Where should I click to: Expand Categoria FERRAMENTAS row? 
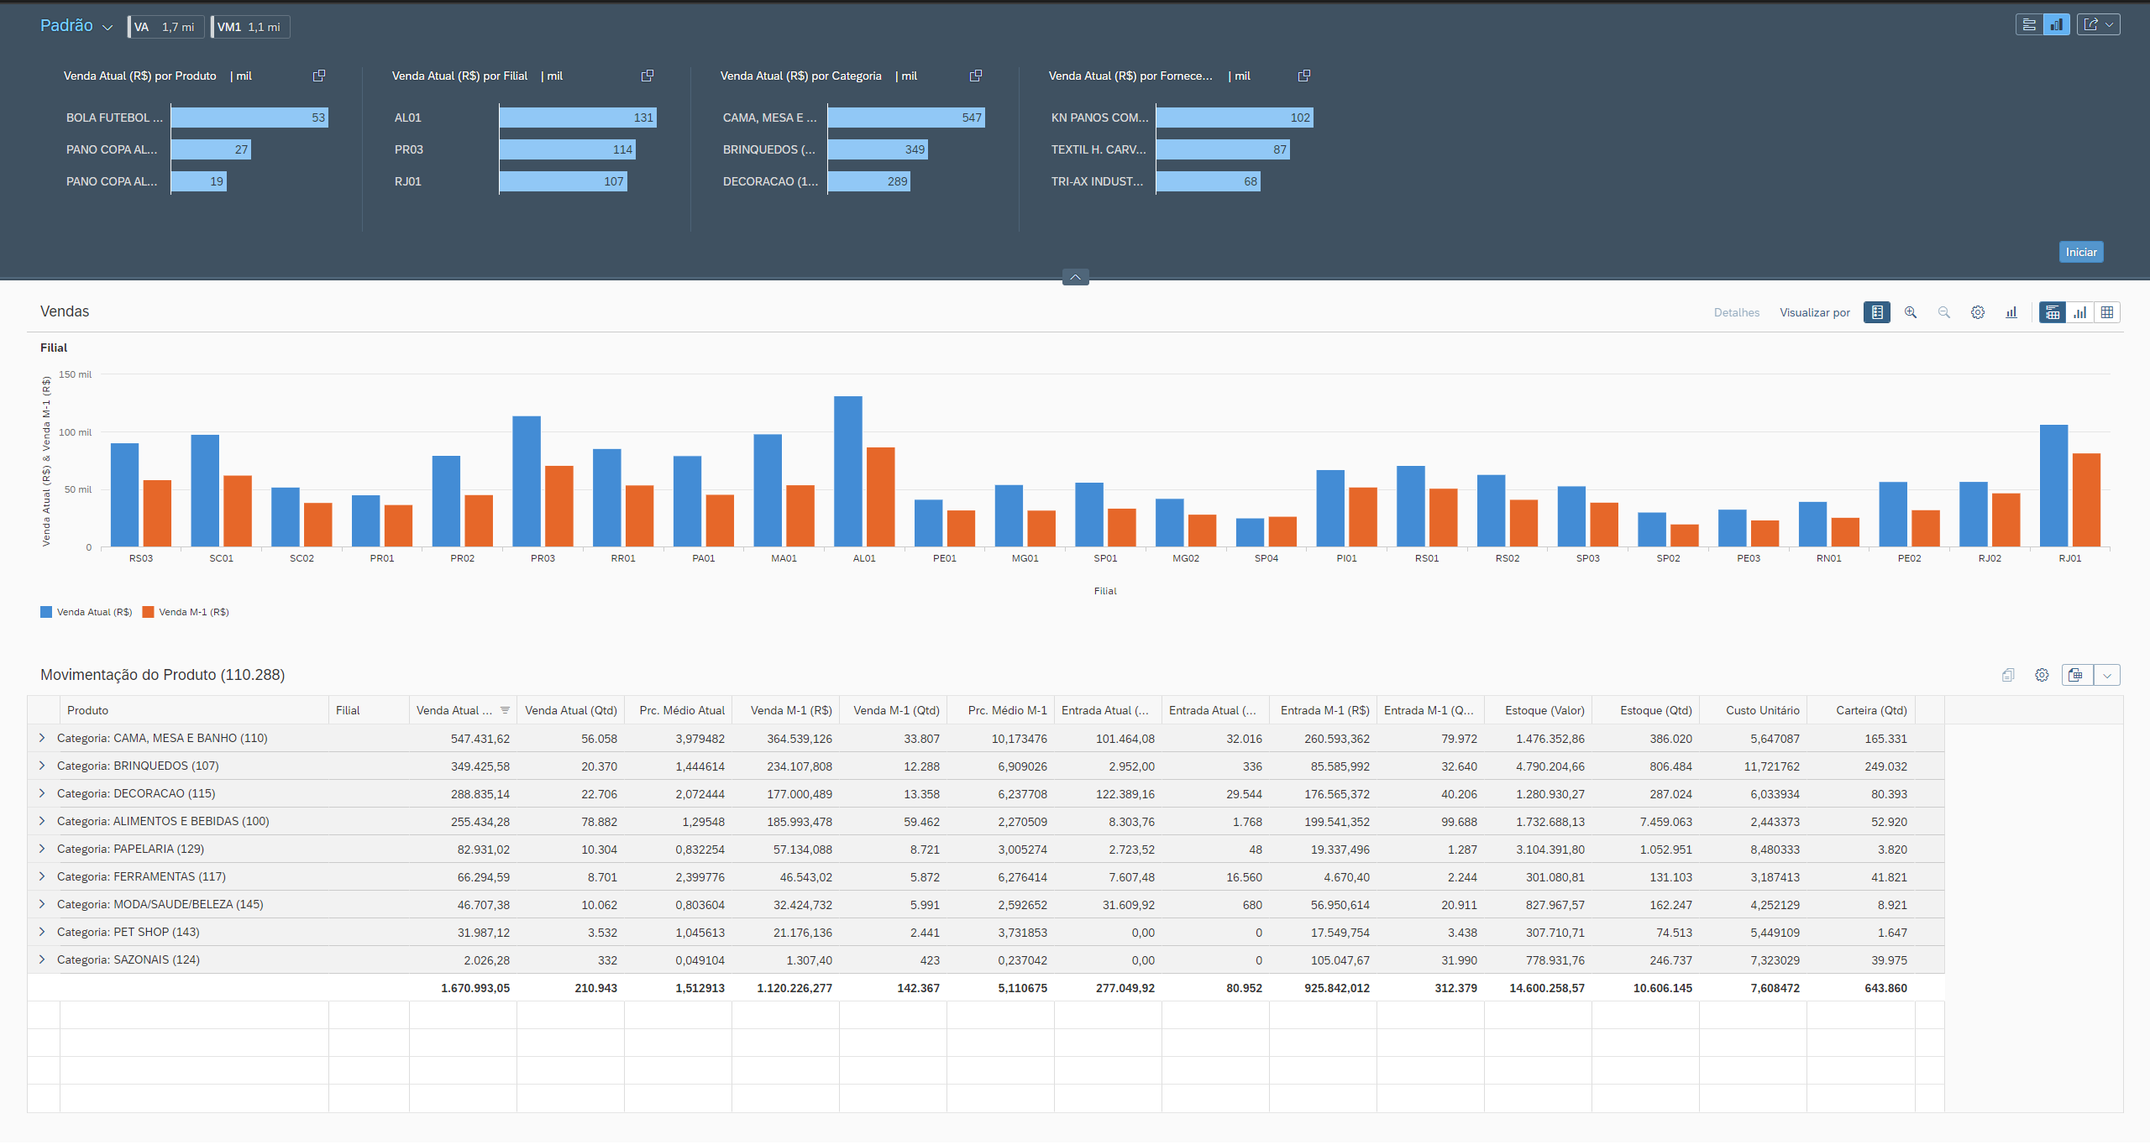[x=42, y=876]
